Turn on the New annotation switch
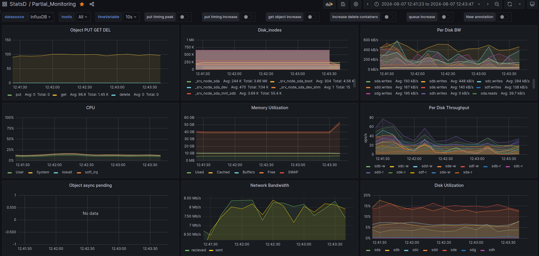The image size is (539, 256). (x=504, y=17)
